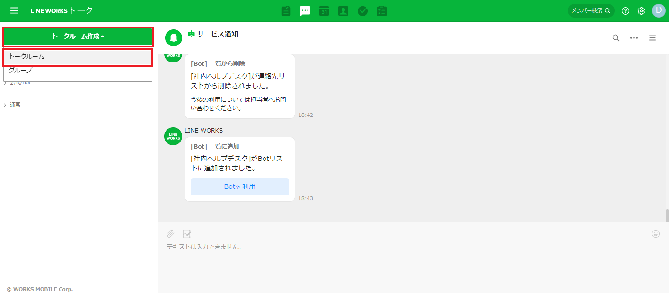Open the emoji smiley picker
Viewport: 669px width, 293px height.
(656, 234)
